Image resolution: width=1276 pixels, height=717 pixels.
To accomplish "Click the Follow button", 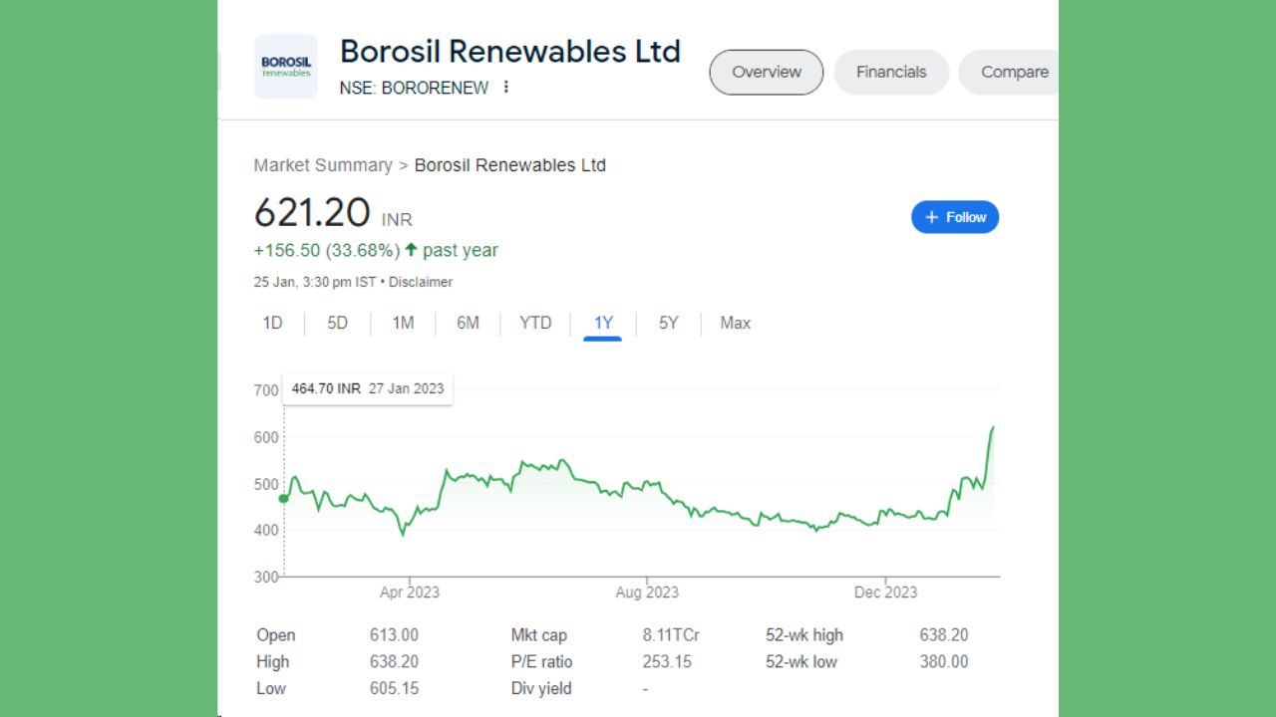I will [x=955, y=217].
